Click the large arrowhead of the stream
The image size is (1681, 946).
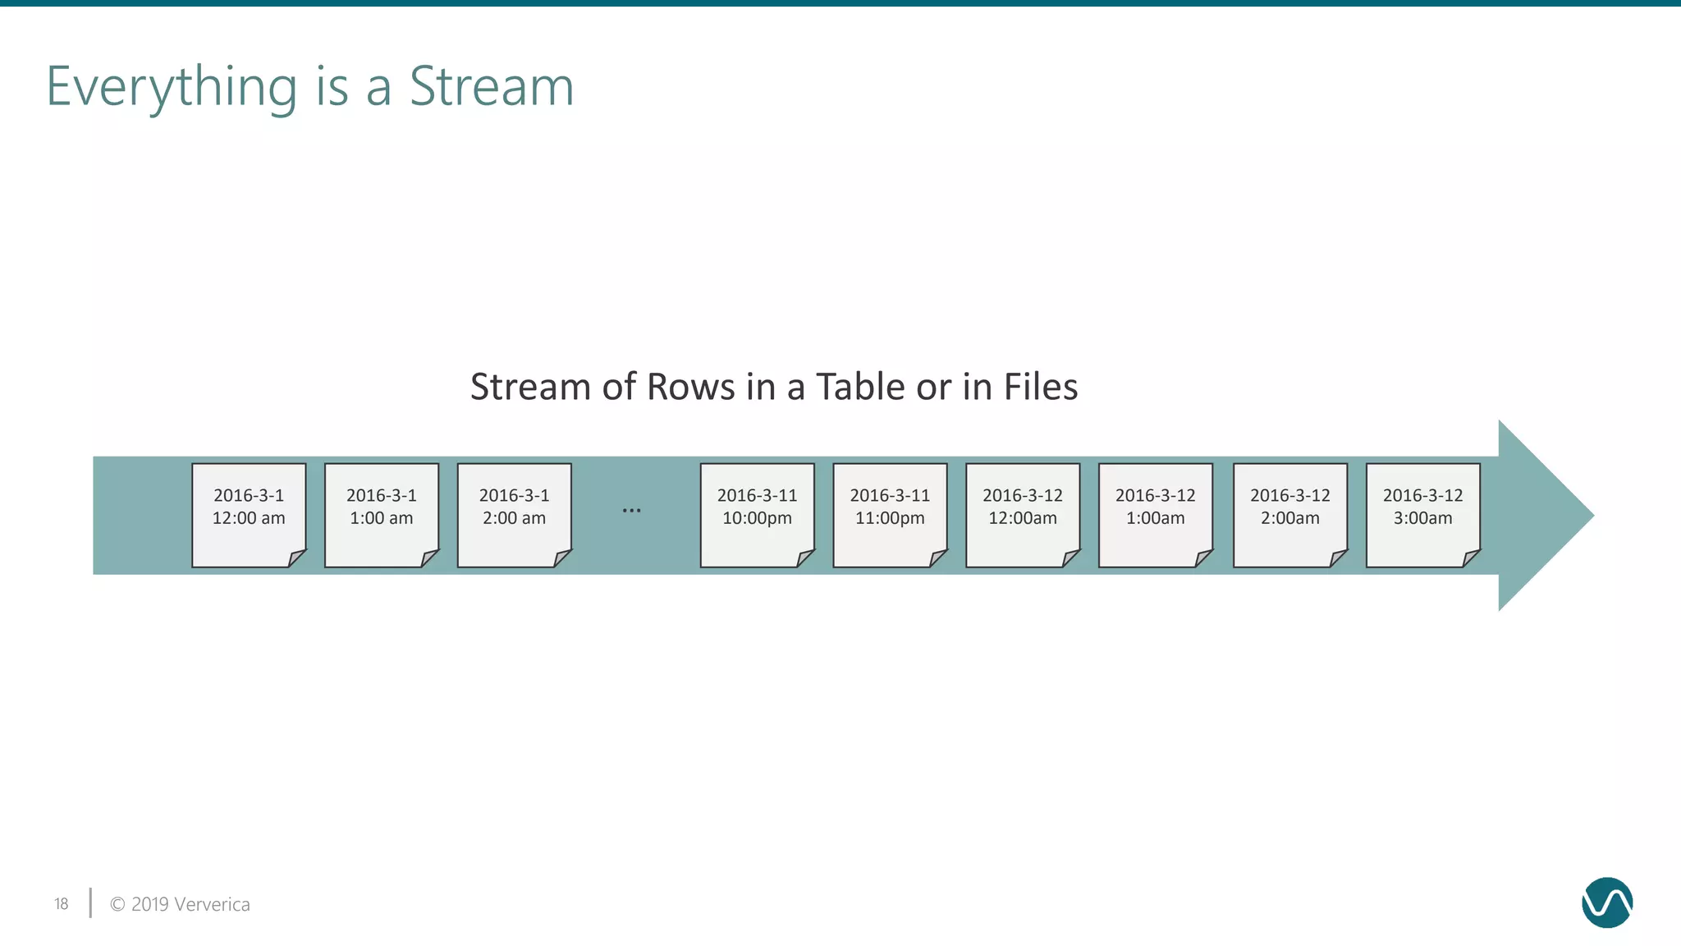[1539, 516]
